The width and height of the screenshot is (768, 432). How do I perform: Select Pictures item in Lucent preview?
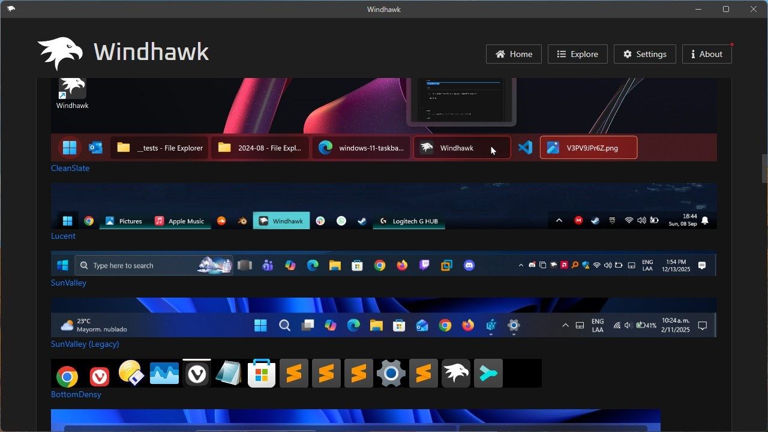[124, 221]
